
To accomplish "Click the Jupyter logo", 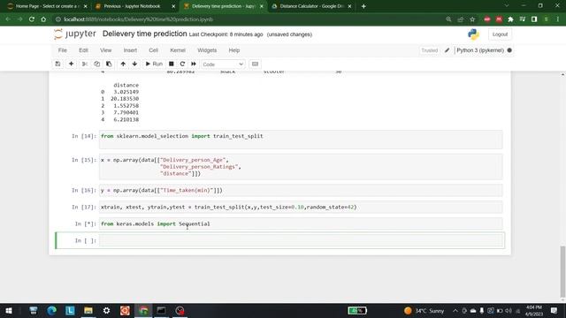I will [75, 34].
